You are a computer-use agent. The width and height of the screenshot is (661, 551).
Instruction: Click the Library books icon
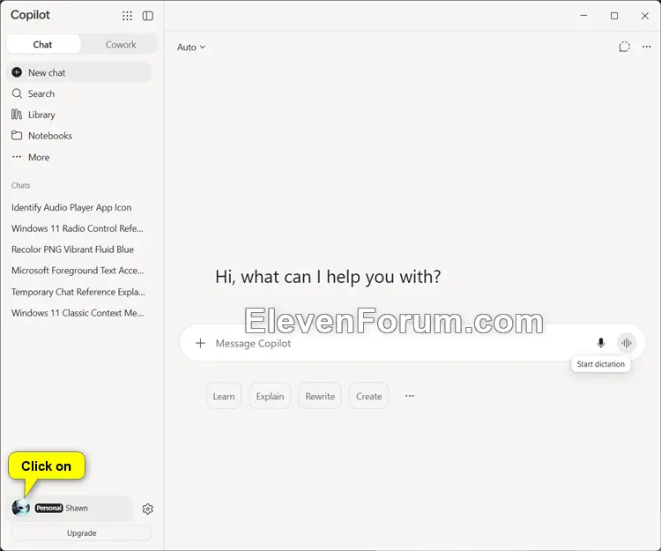(x=17, y=115)
